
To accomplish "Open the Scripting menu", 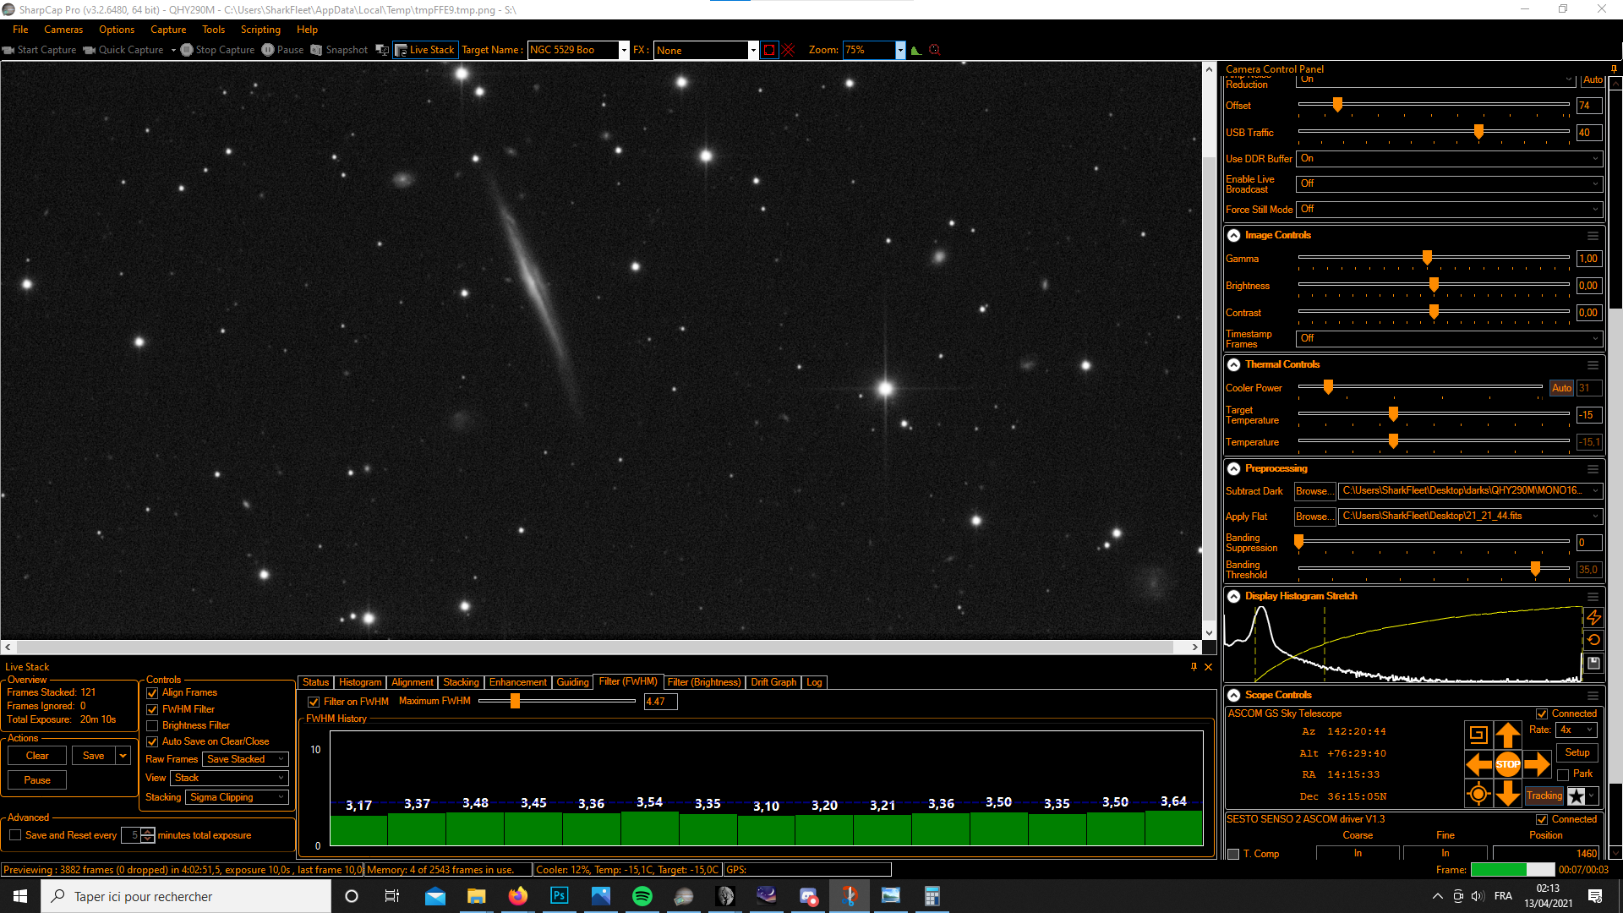I will (x=260, y=30).
